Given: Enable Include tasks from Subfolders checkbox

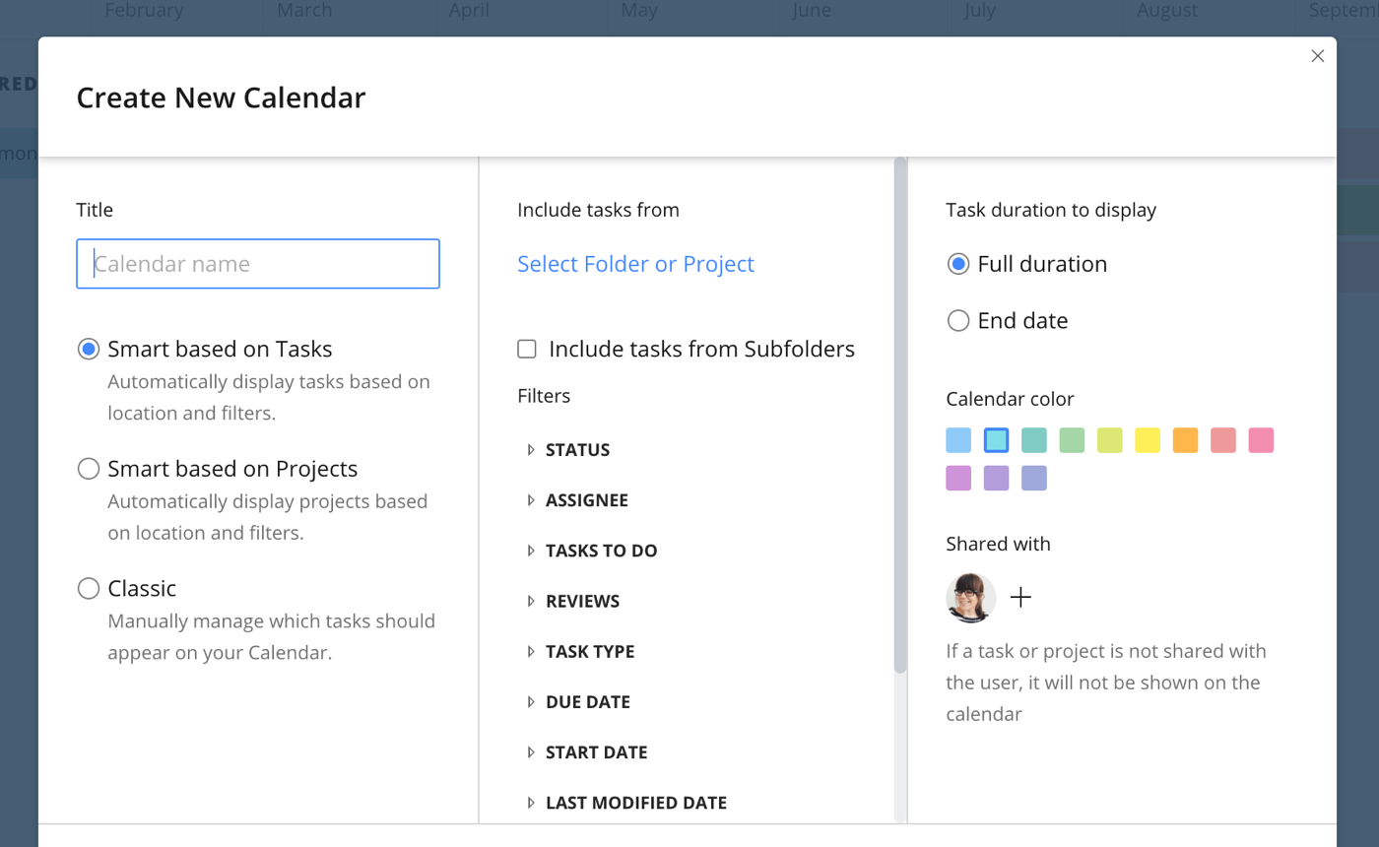Looking at the screenshot, I should click(527, 349).
